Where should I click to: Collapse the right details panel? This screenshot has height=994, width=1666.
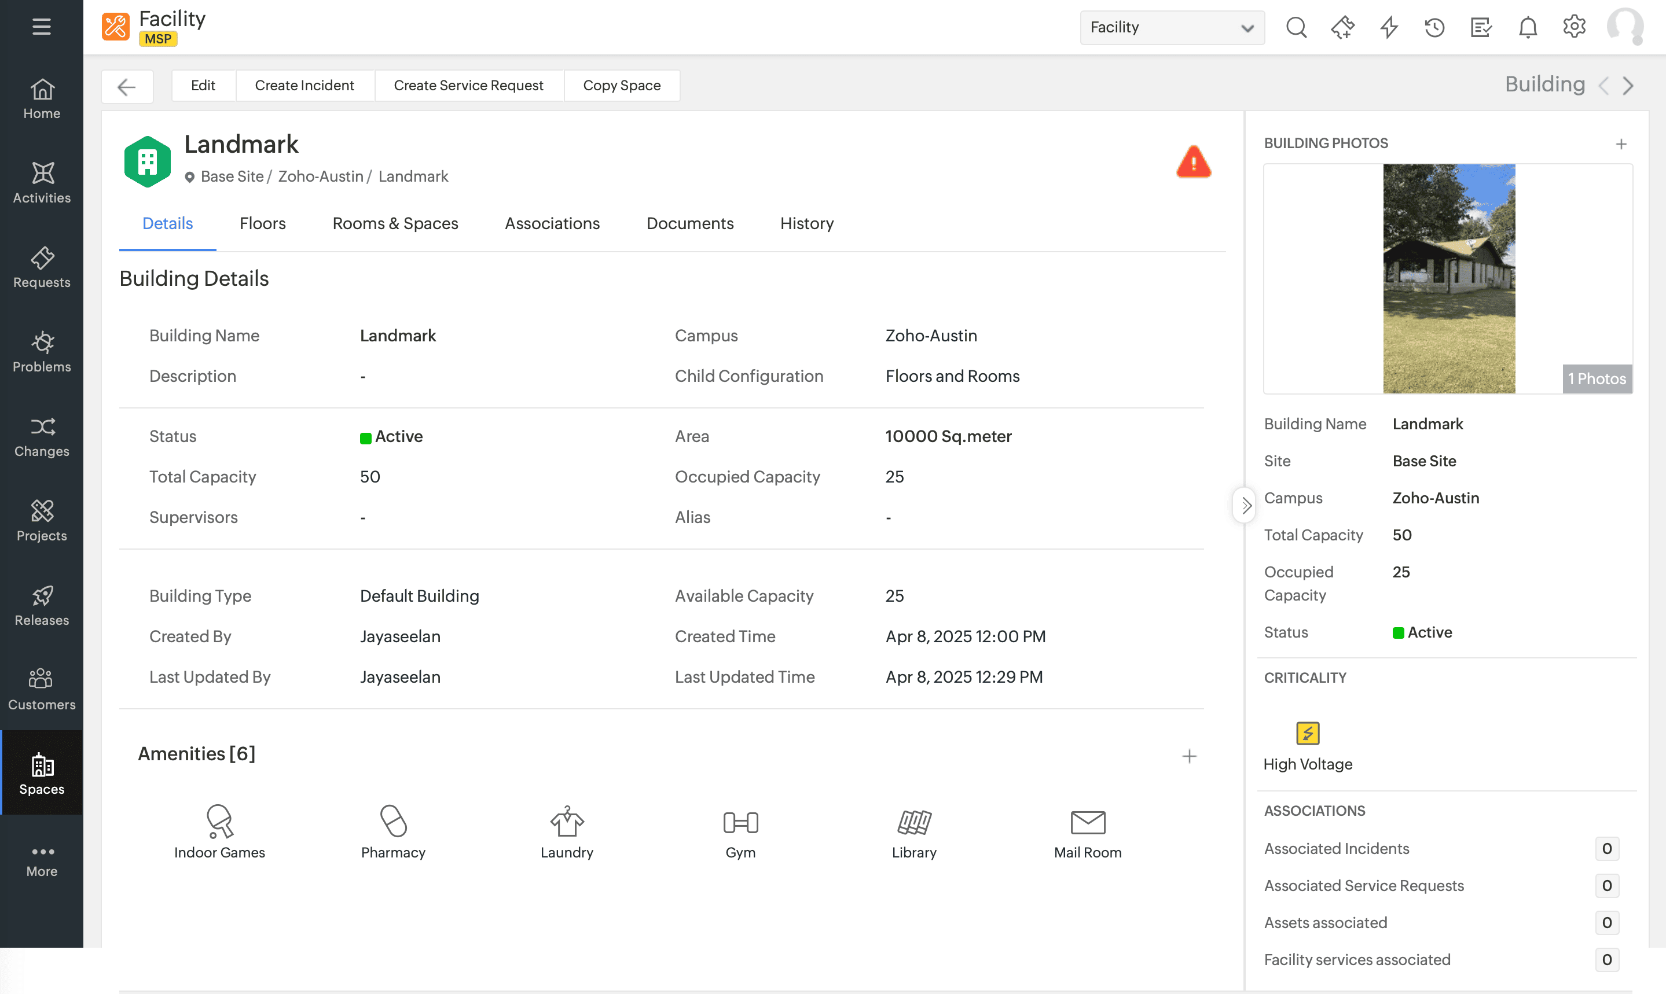tap(1245, 505)
